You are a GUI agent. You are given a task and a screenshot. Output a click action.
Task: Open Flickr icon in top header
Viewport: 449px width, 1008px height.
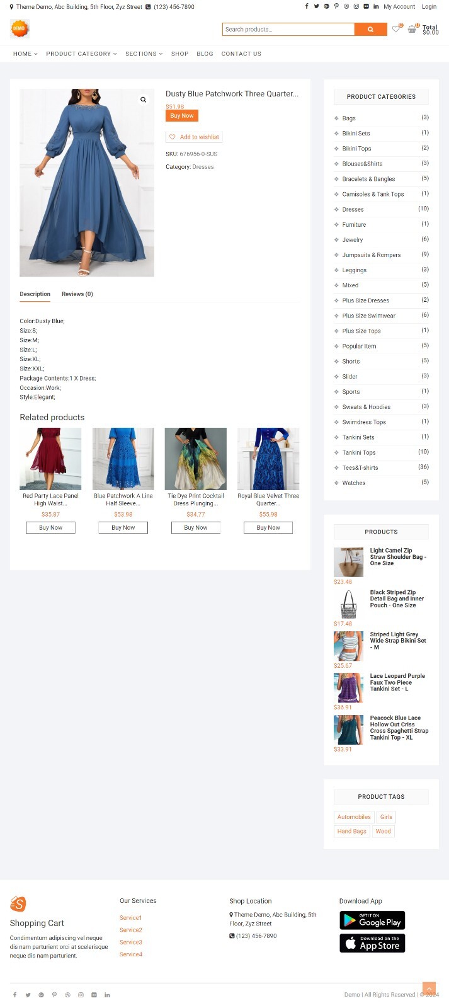tap(366, 6)
